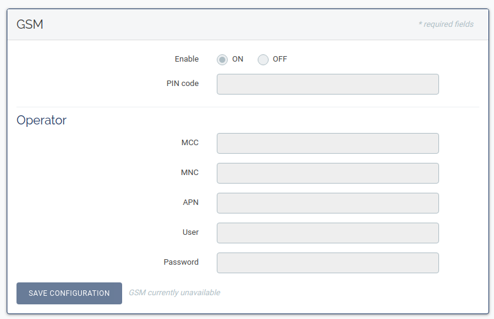
Task: Click the OFF label text
Action: [280, 59]
